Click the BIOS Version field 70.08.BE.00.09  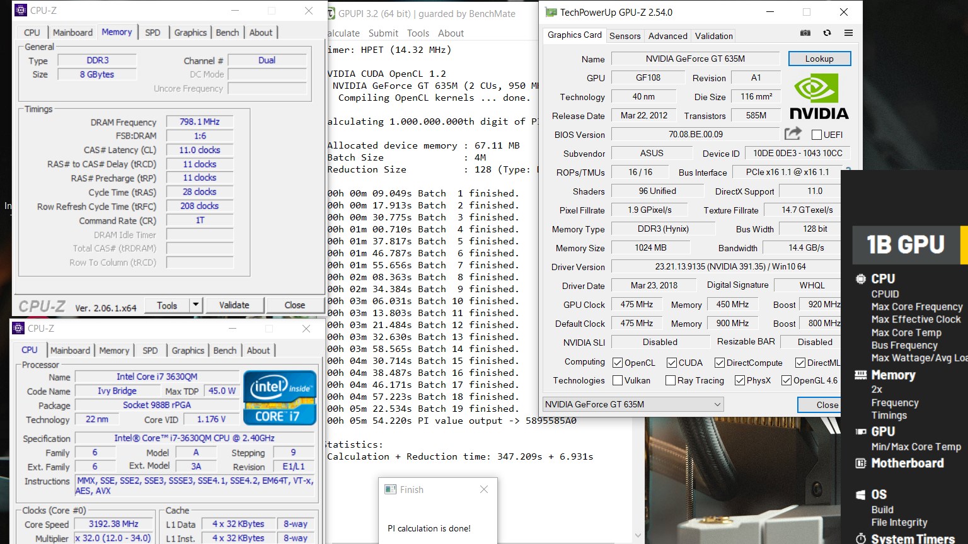696,134
